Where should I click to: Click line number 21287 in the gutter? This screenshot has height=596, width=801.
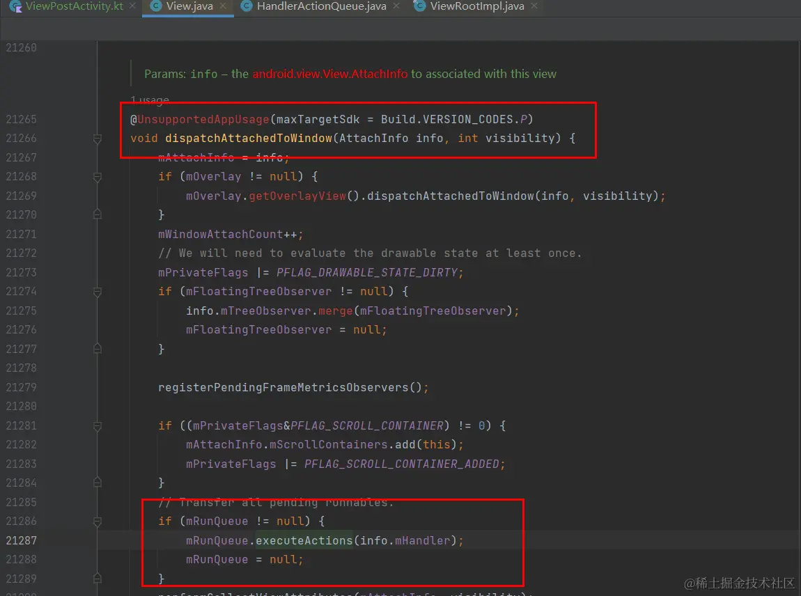pos(21,541)
